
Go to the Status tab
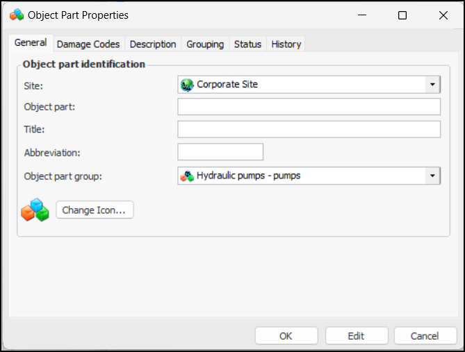pyautogui.click(x=247, y=44)
